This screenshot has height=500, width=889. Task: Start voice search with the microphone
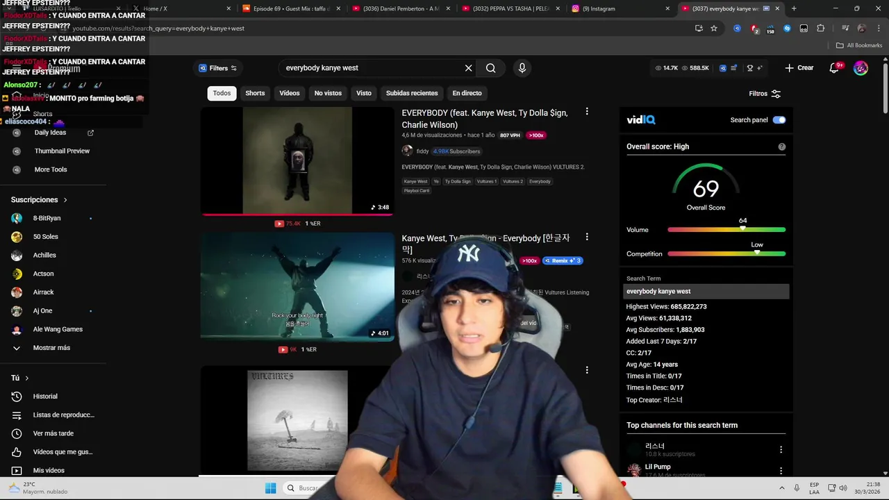tap(522, 68)
